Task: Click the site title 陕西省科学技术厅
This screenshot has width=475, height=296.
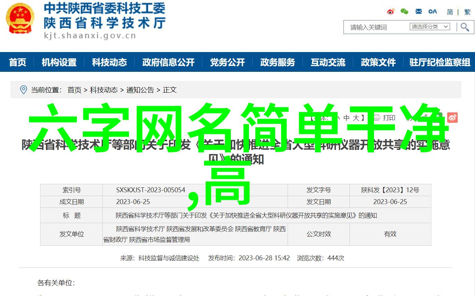Action: click(x=104, y=23)
